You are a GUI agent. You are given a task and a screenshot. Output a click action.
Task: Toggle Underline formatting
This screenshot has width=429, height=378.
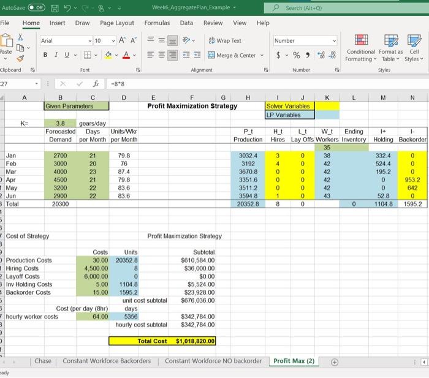click(67, 55)
